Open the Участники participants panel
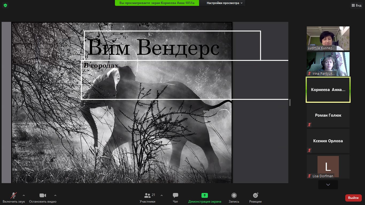Viewport: 365px width, 205px height. pyautogui.click(x=147, y=198)
